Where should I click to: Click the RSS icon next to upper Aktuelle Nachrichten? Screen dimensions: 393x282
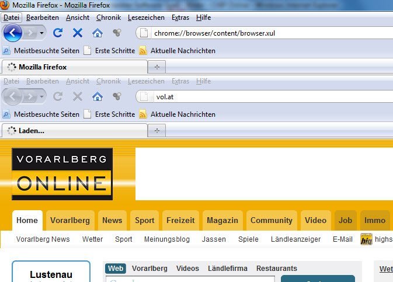point(142,50)
